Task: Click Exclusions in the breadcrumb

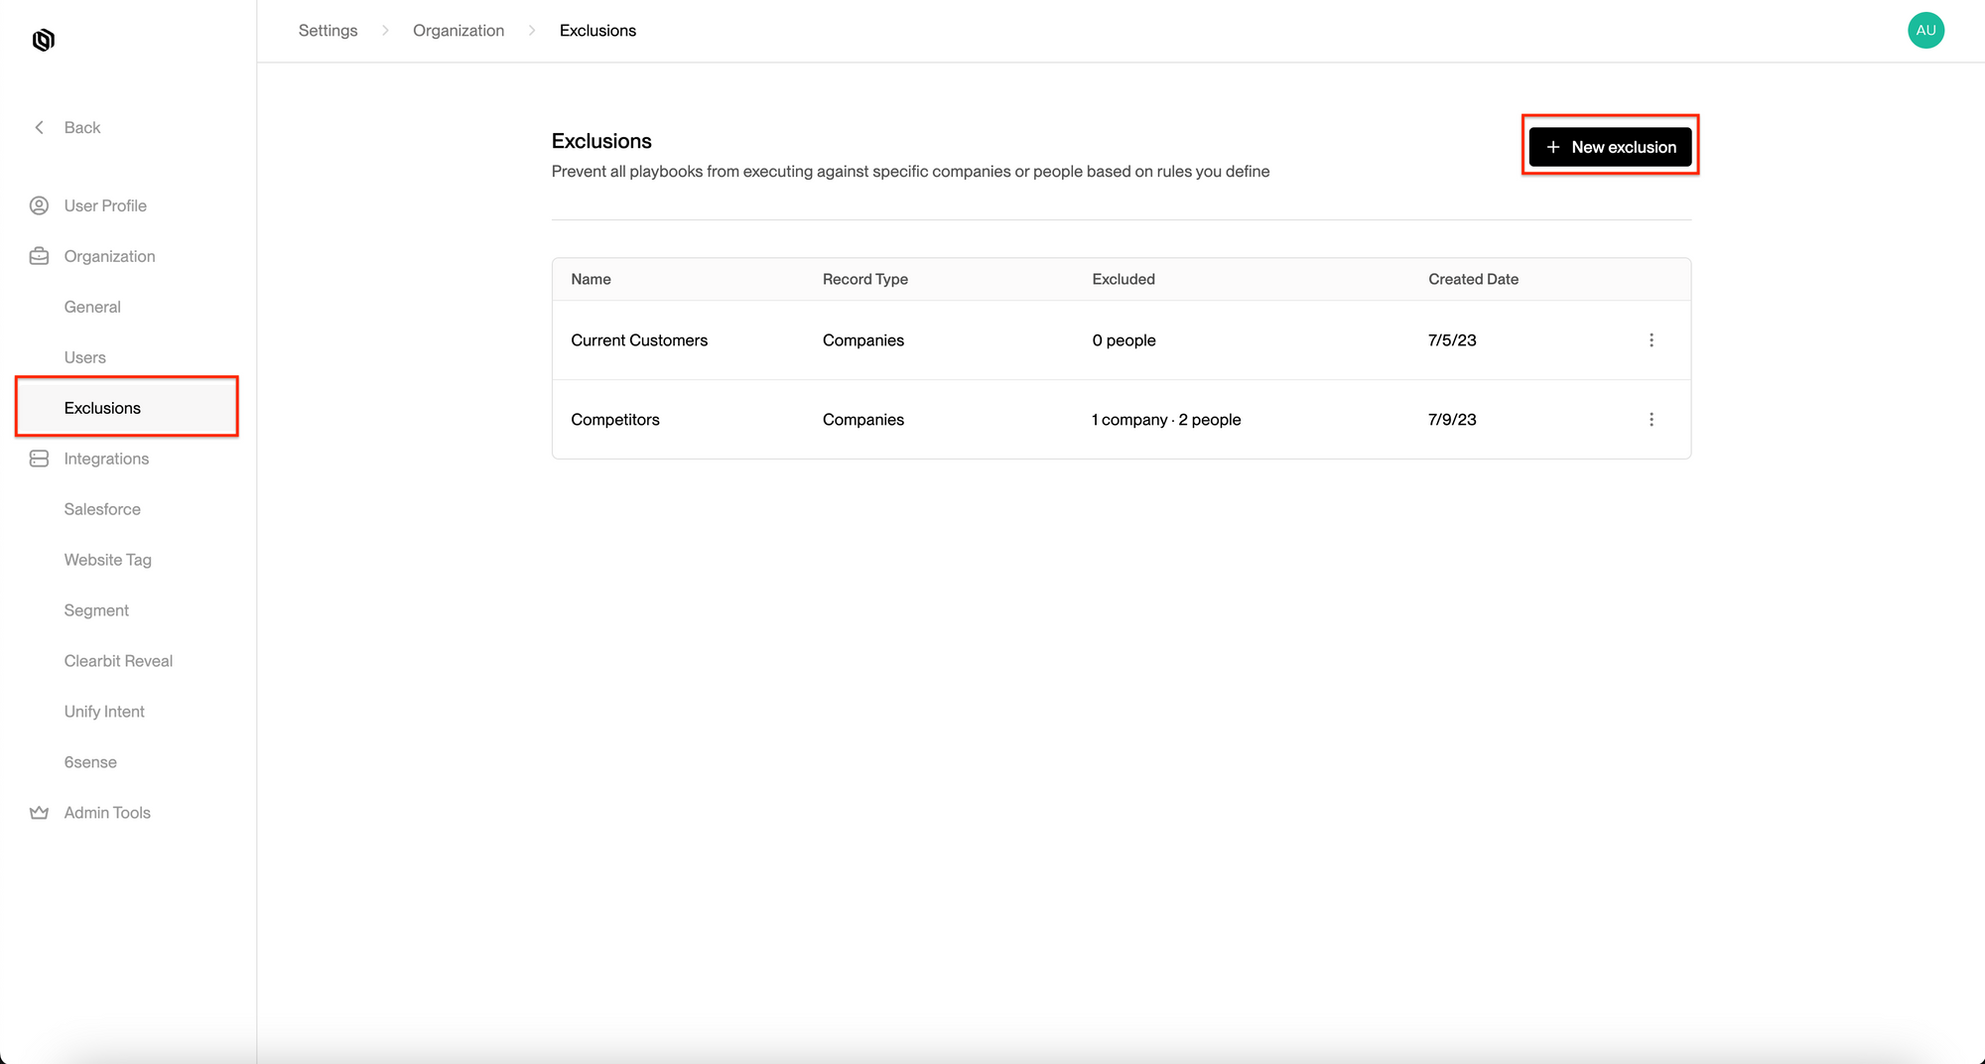Action: pos(597,31)
